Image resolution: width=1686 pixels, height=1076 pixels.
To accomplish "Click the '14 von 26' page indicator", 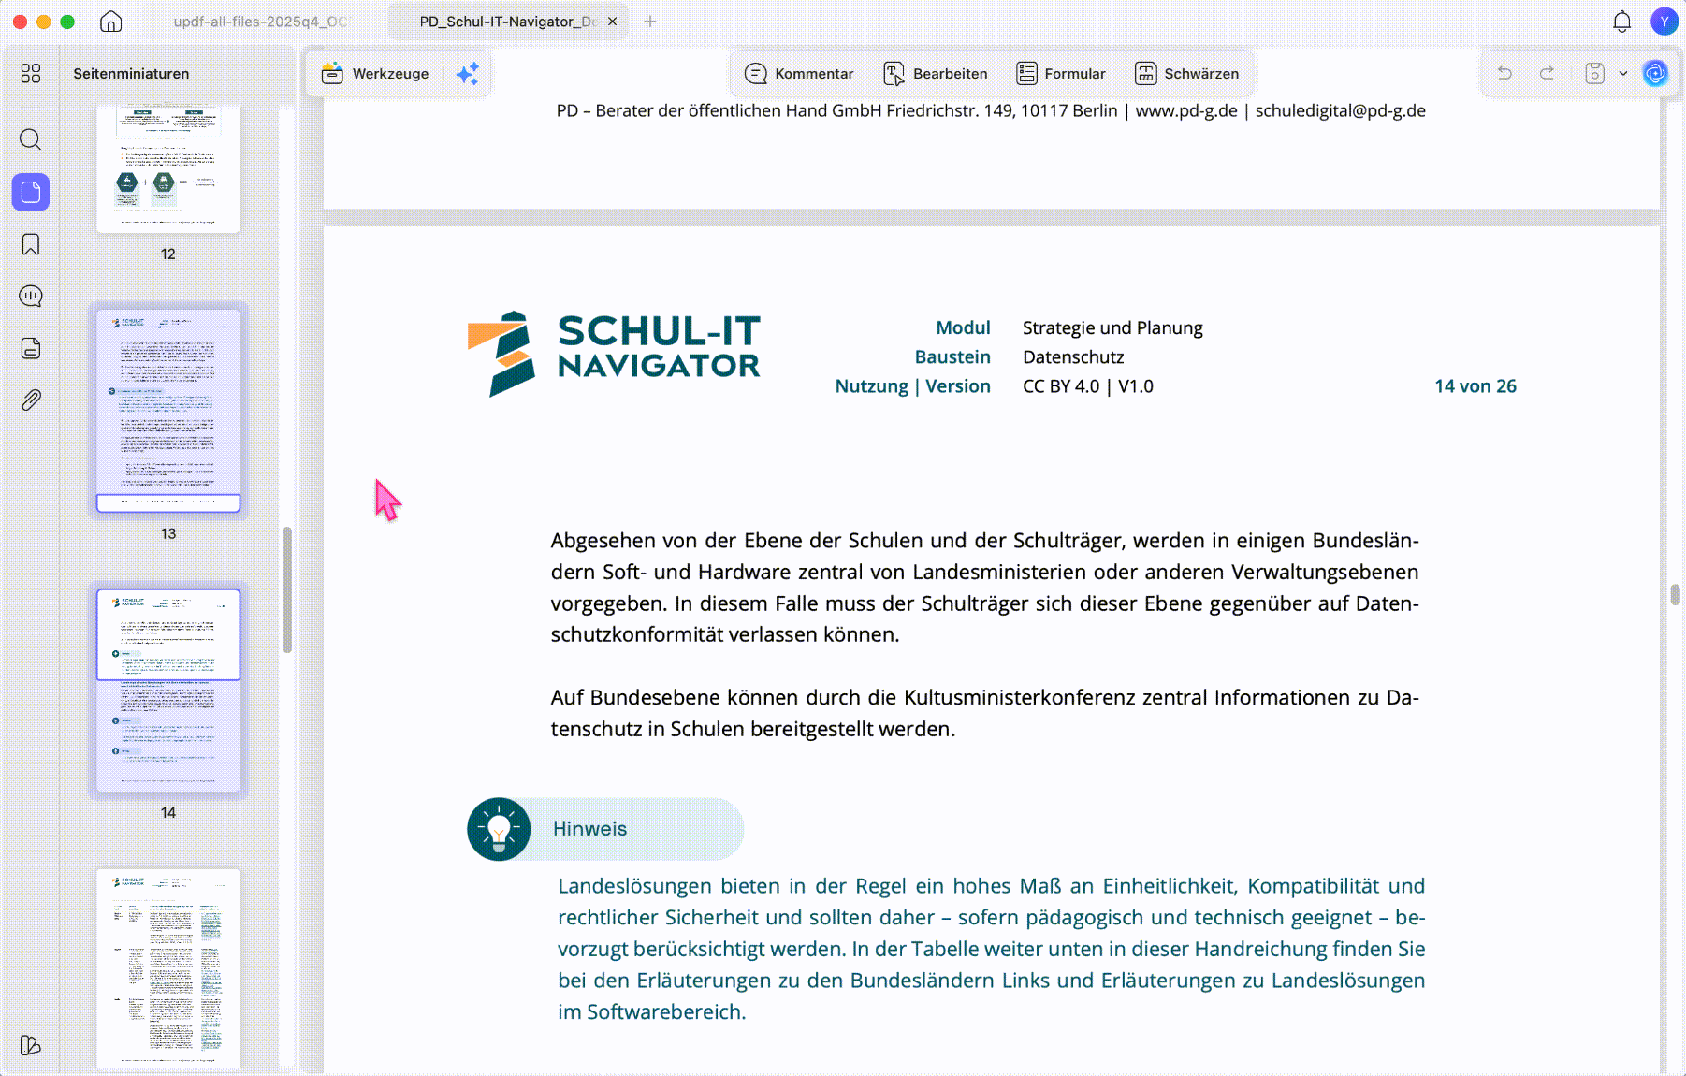I will click(1475, 386).
